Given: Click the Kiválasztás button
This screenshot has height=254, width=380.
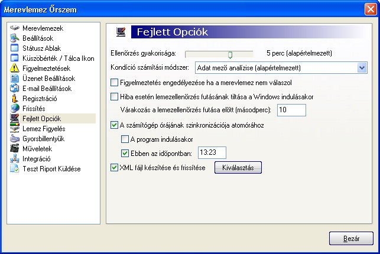Looking at the screenshot, I should (238, 168).
